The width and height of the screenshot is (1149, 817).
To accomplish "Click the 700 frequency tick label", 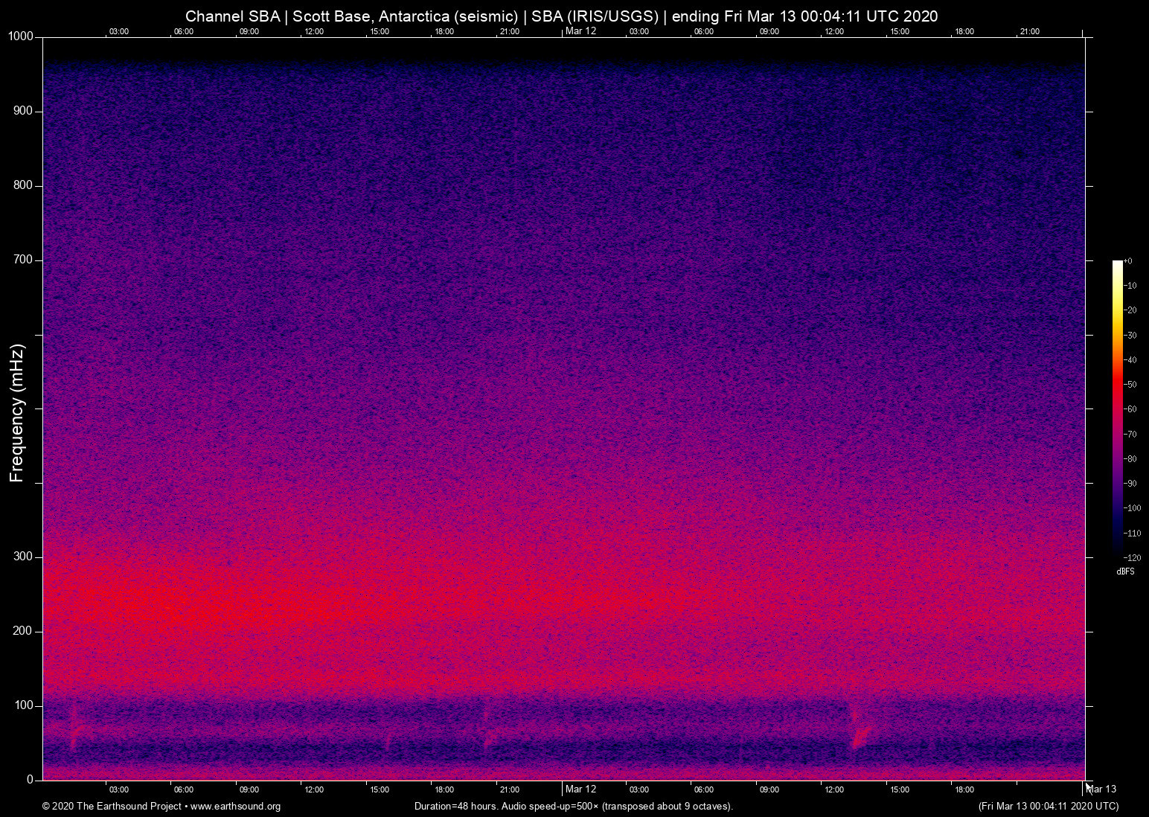I will click(25, 259).
